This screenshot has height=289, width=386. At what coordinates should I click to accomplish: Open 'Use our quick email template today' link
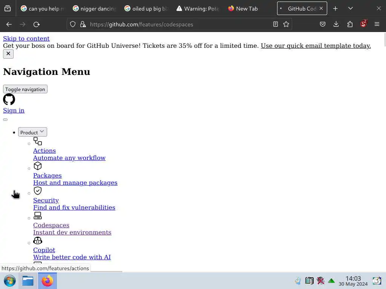click(316, 46)
